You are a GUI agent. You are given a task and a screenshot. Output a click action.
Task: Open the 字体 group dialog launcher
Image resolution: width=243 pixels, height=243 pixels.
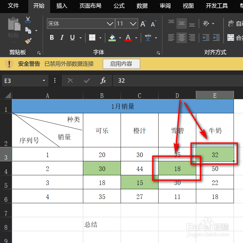pos(158,53)
